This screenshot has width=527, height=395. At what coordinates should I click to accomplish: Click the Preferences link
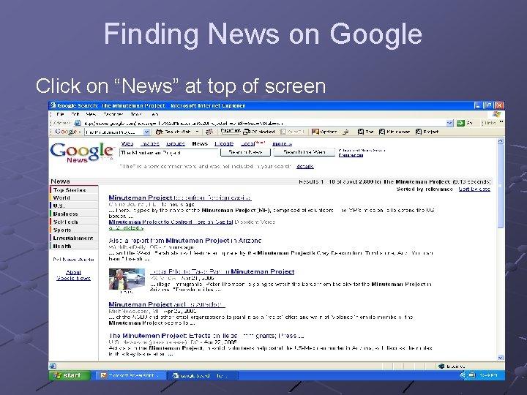[351, 155]
